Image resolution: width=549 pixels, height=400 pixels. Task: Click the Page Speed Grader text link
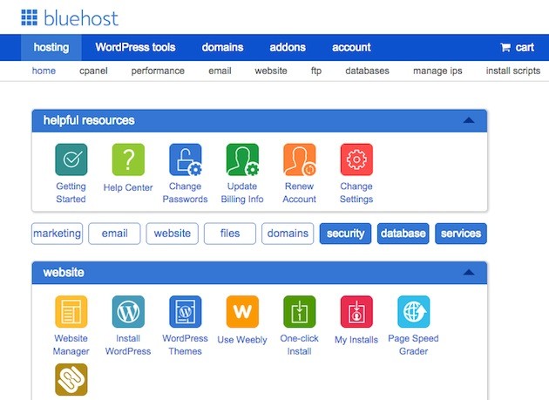[x=414, y=344]
